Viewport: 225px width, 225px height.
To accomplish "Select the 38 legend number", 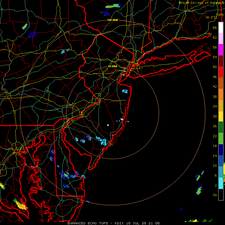I will (215, 97).
